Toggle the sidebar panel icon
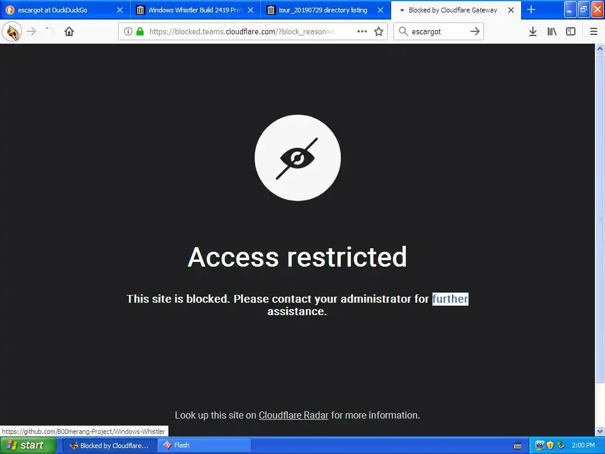 pyautogui.click(x=571, y=32)
